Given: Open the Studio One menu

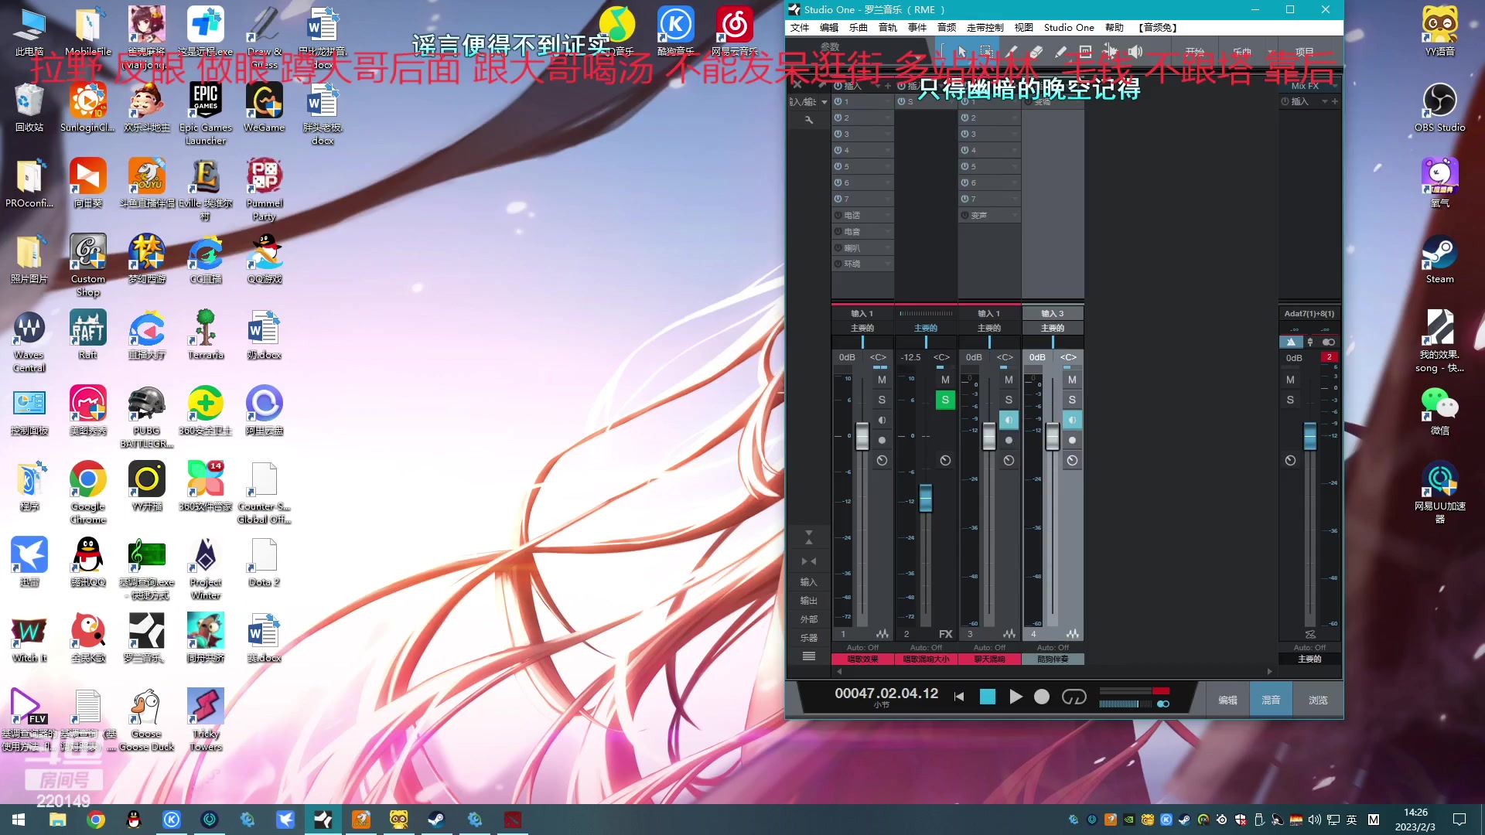Looking at the screenshot, I should pyautogui.click(x=1069, y=27).
